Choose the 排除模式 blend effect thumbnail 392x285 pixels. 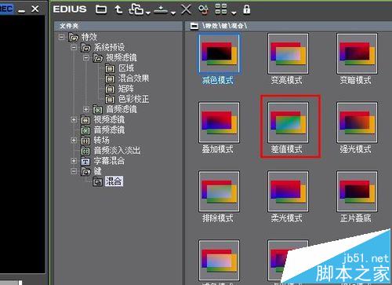click(x=219, y=192)
